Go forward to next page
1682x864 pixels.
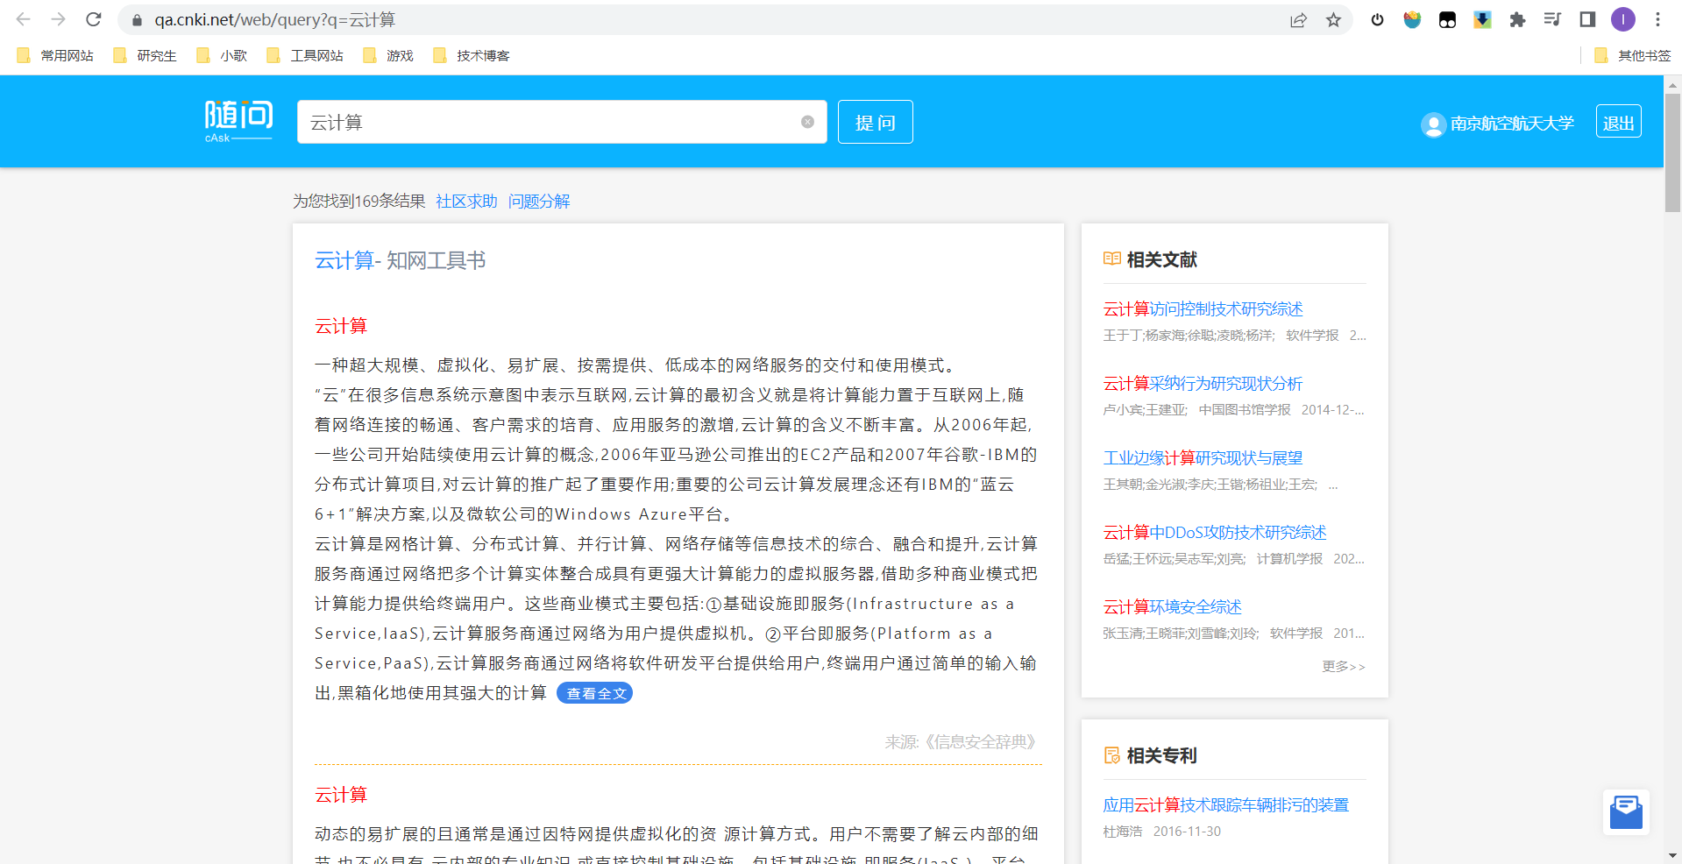[58, 19]
